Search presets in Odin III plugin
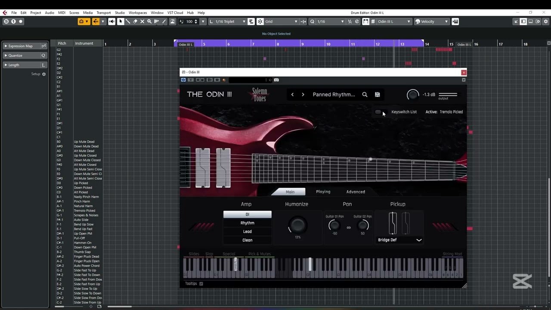The width and height of the screenshot is (551, 310). click(365, 95)
